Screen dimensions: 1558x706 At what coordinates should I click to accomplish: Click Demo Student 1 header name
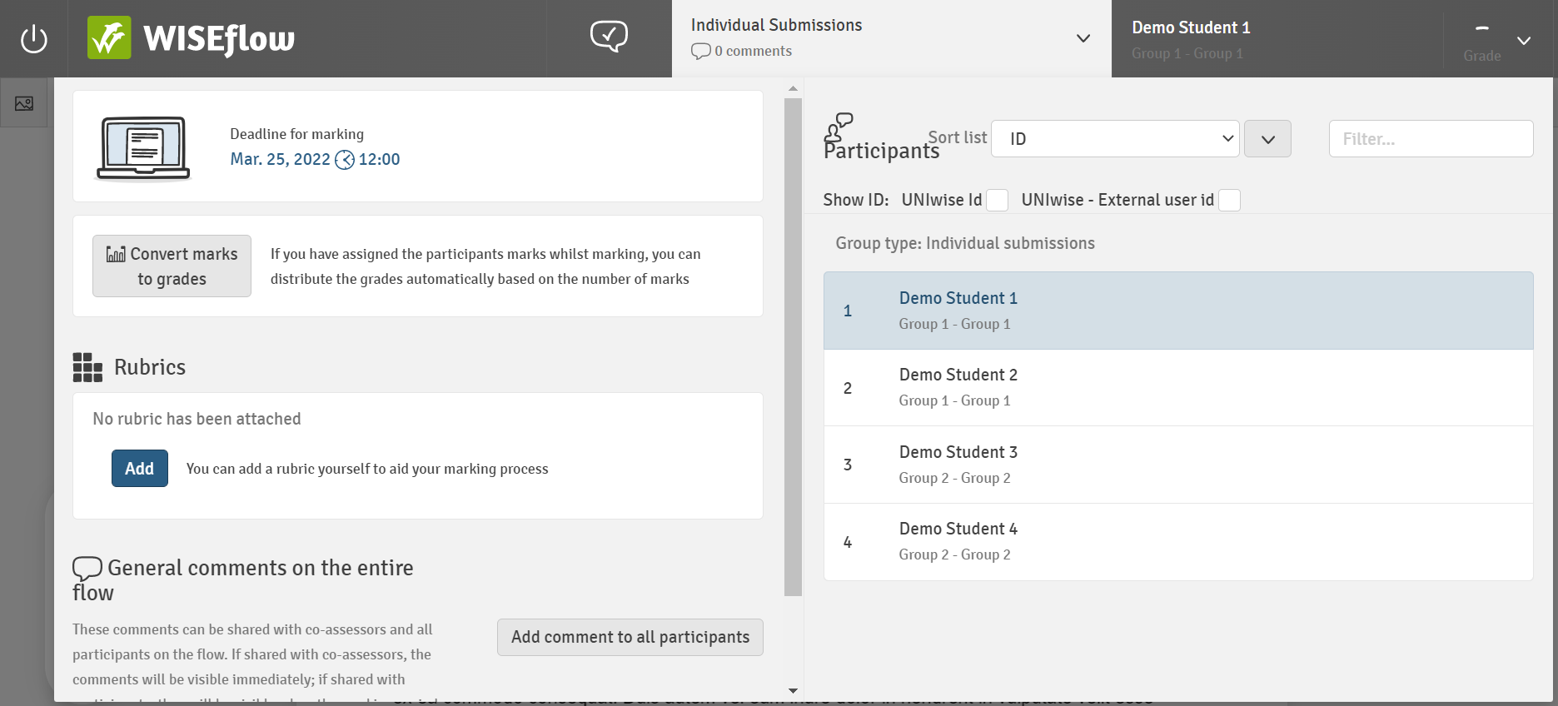point(1191,27)
